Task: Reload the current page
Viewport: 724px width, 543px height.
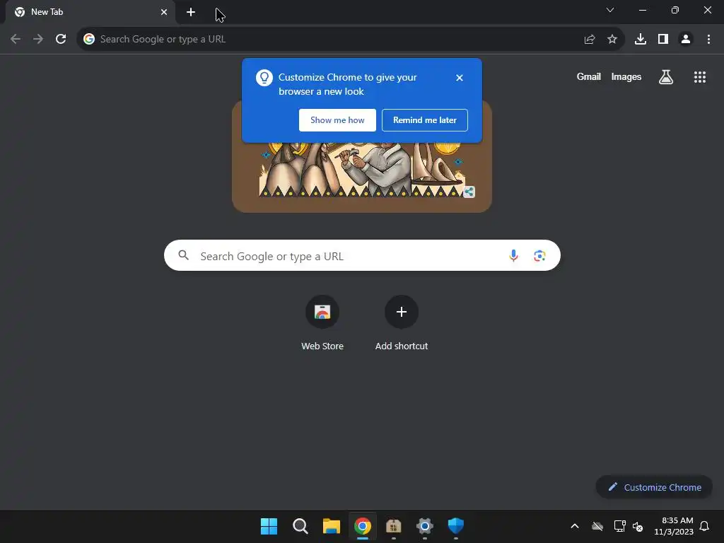Action: coord(61,40)
